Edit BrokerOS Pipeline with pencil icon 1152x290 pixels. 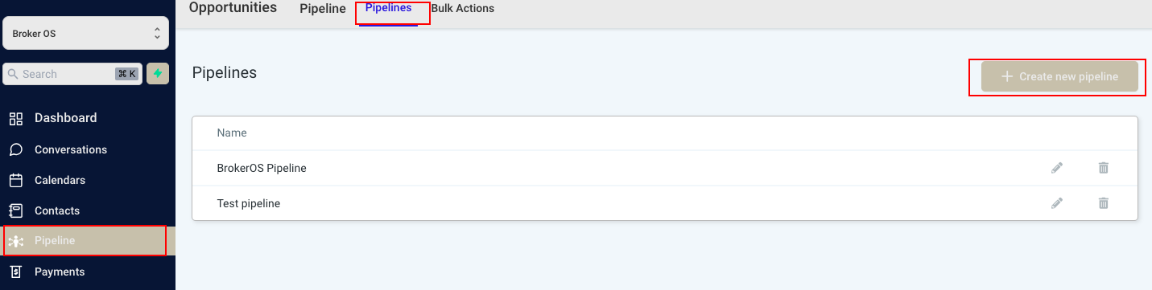click(1057, 168)
